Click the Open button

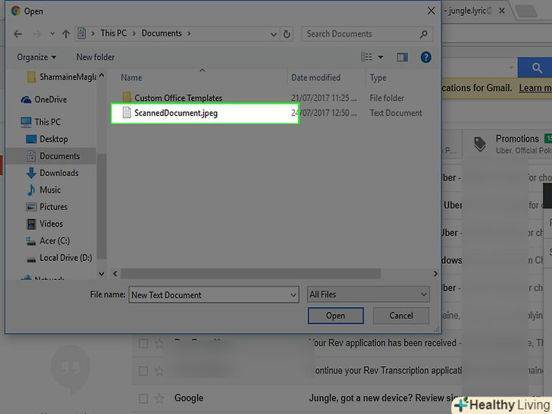[335, 315]
